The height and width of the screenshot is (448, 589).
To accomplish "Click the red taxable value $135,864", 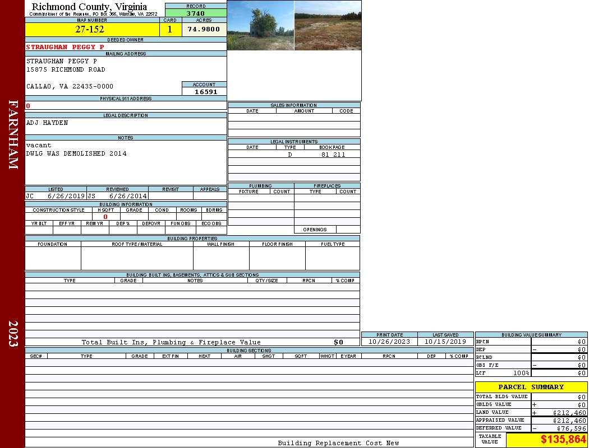I will 563,440.
